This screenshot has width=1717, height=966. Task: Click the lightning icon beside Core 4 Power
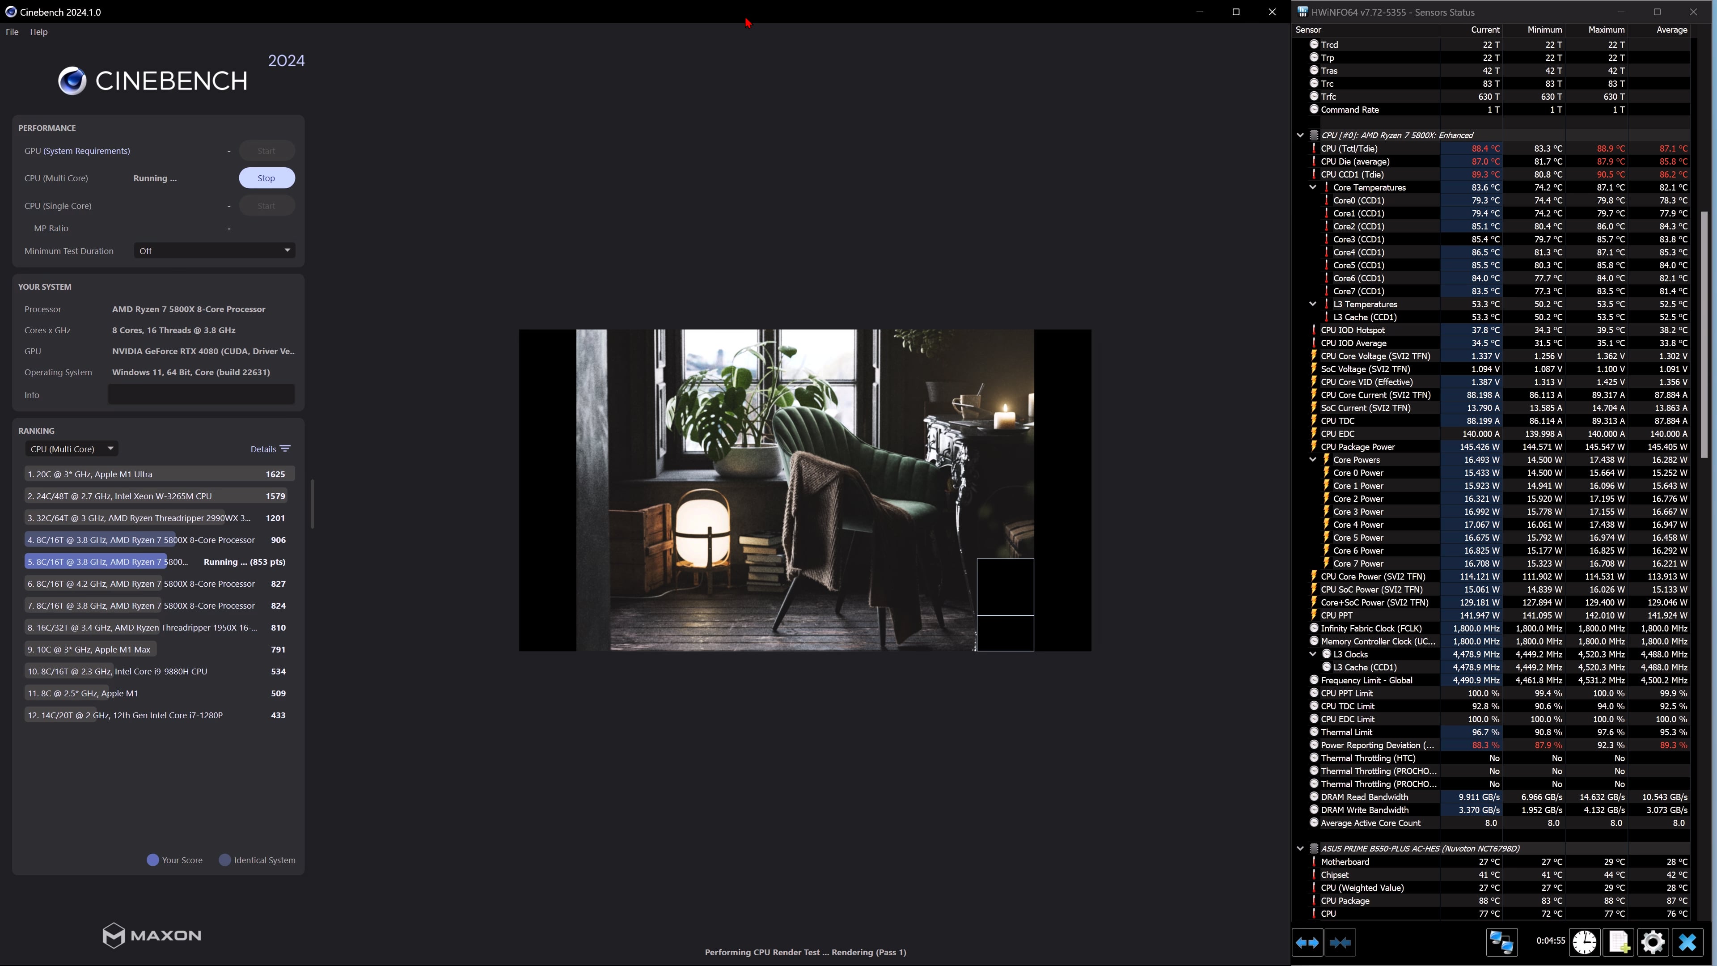click(1326, 525)
